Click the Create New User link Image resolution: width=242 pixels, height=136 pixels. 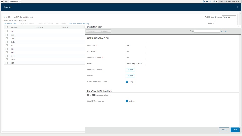[x=10, y=24]
